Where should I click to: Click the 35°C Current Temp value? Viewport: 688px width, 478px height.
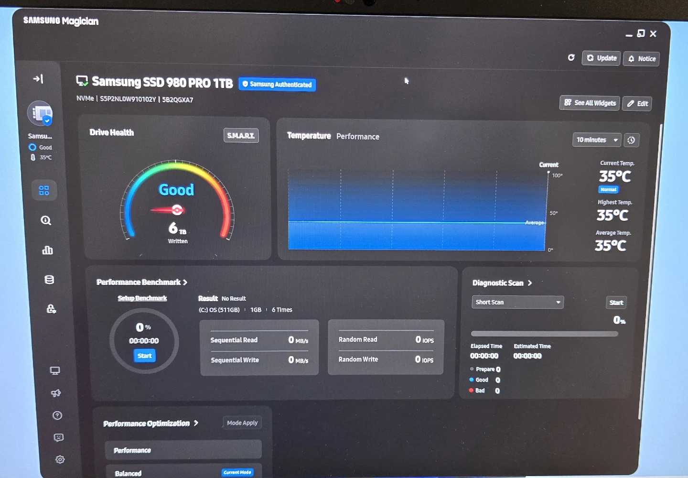point(615,176)
